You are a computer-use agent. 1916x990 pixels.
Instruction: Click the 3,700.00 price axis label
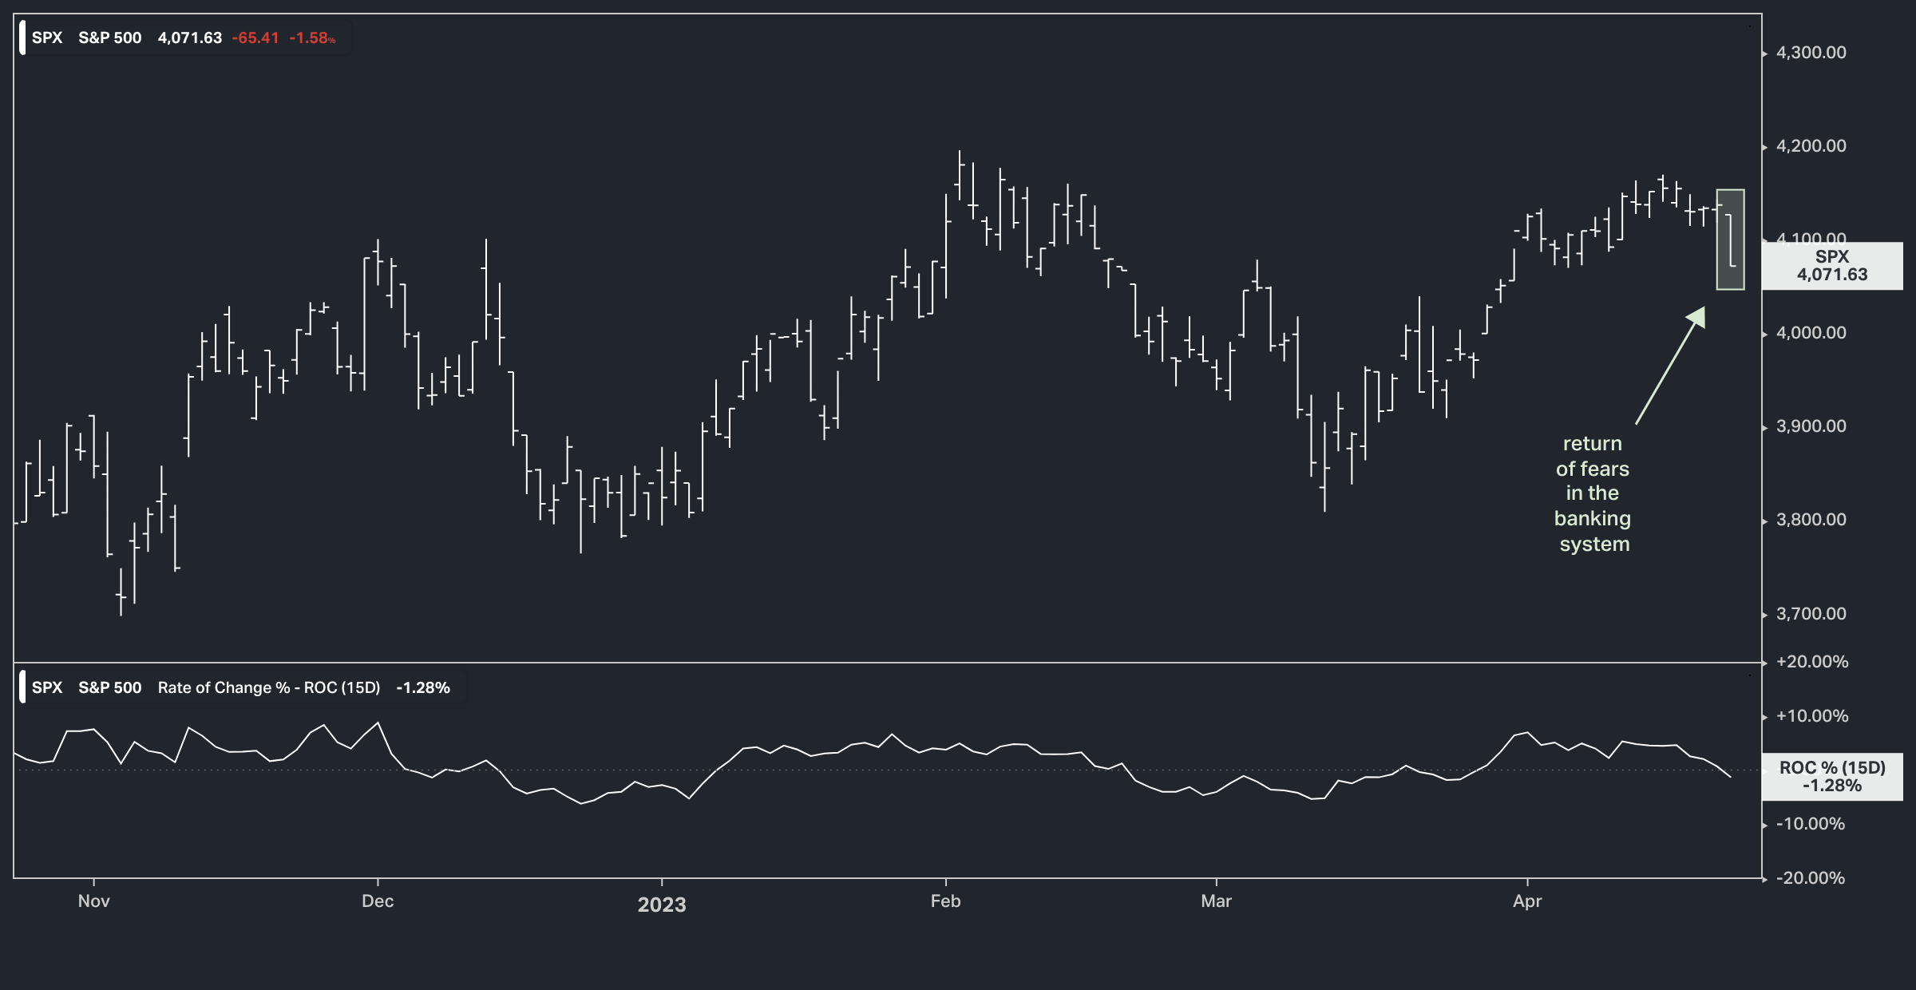coord(1811,614)
